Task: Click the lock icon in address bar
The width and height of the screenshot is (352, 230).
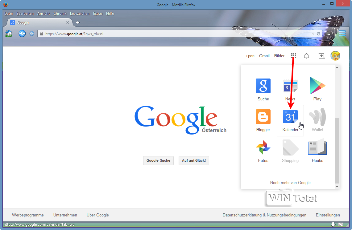Action: (x=42, y=34)
